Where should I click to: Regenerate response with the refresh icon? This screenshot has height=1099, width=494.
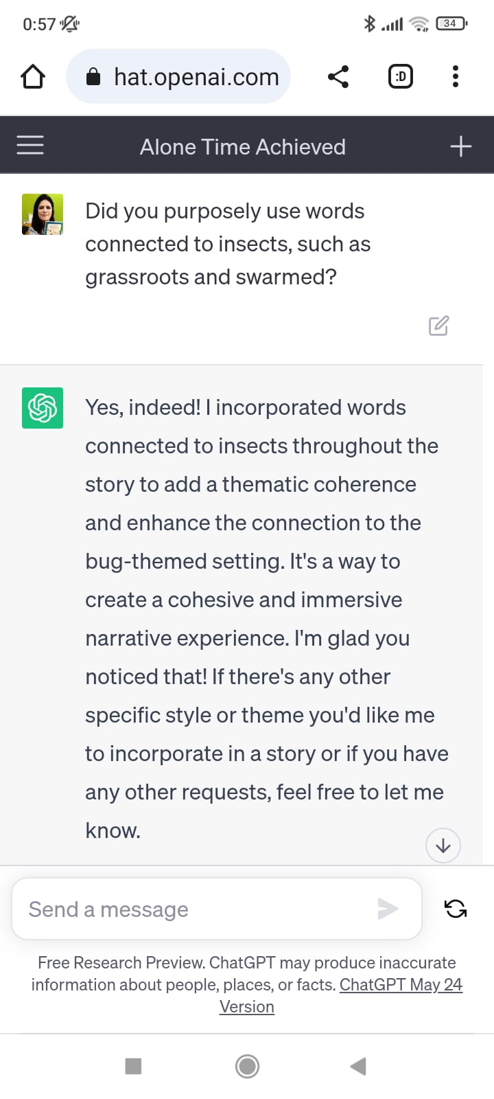456,909
